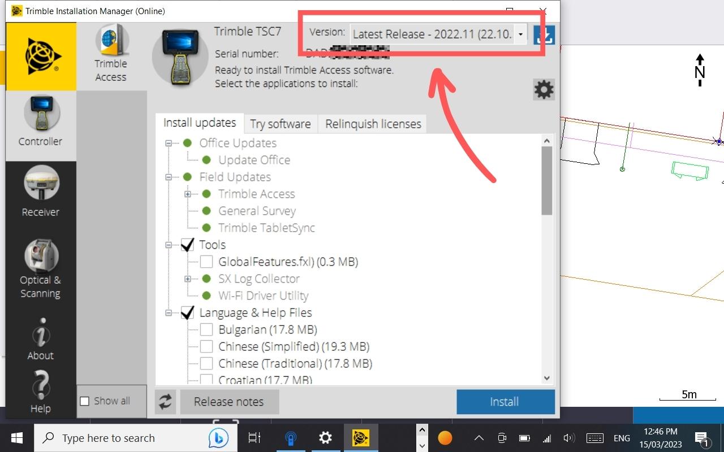Switch to the Install updates tab

200,123
